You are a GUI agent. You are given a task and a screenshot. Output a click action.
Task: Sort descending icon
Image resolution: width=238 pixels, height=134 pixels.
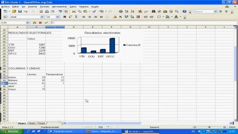pos(132,12)
